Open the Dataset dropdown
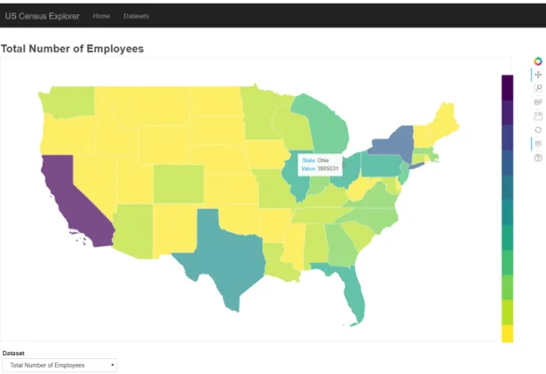 pyautogui.click(x=59, y=365)
